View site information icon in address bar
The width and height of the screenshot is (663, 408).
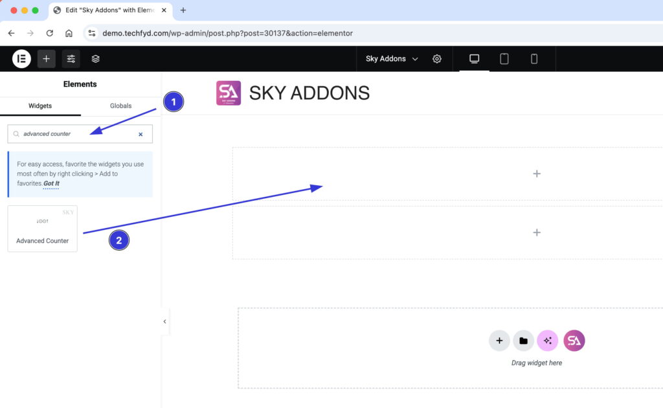(92, 33)
